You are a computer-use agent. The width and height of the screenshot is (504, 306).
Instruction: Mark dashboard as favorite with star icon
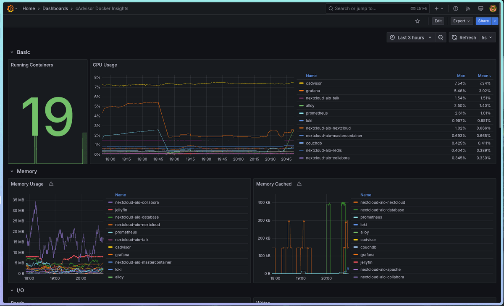pyautogui.click(x=417, y=21)
